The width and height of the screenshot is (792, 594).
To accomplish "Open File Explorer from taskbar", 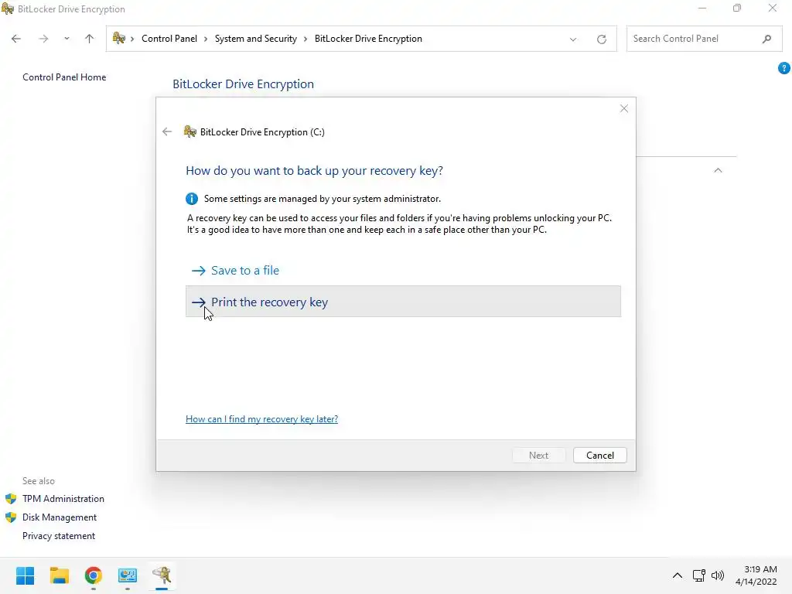I will [x=59, y=575].
